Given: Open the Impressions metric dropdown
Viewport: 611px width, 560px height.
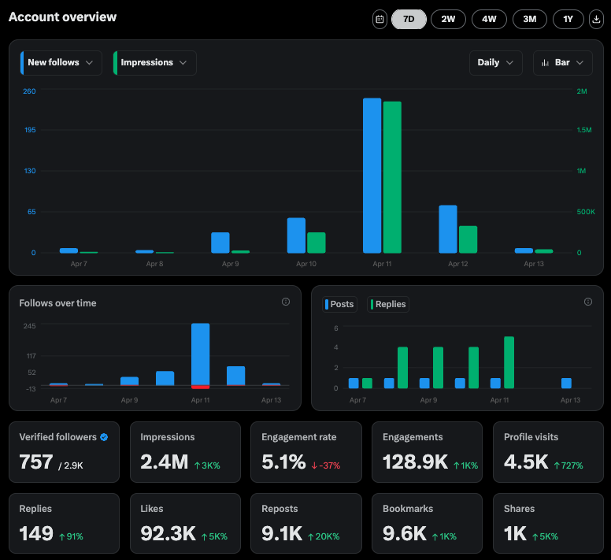Looking at the screenshot, I should point(154,63).
